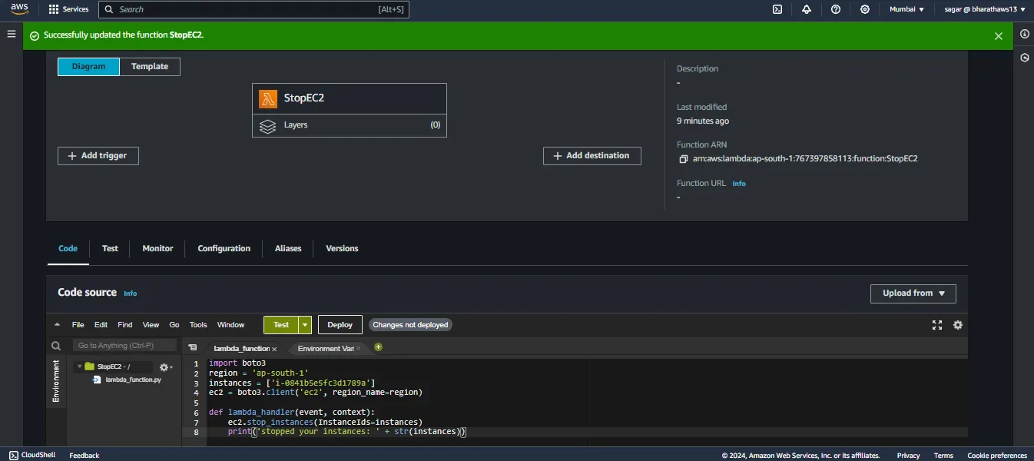
Task: Open the Upload from dropdown
Action: [913, 294]
